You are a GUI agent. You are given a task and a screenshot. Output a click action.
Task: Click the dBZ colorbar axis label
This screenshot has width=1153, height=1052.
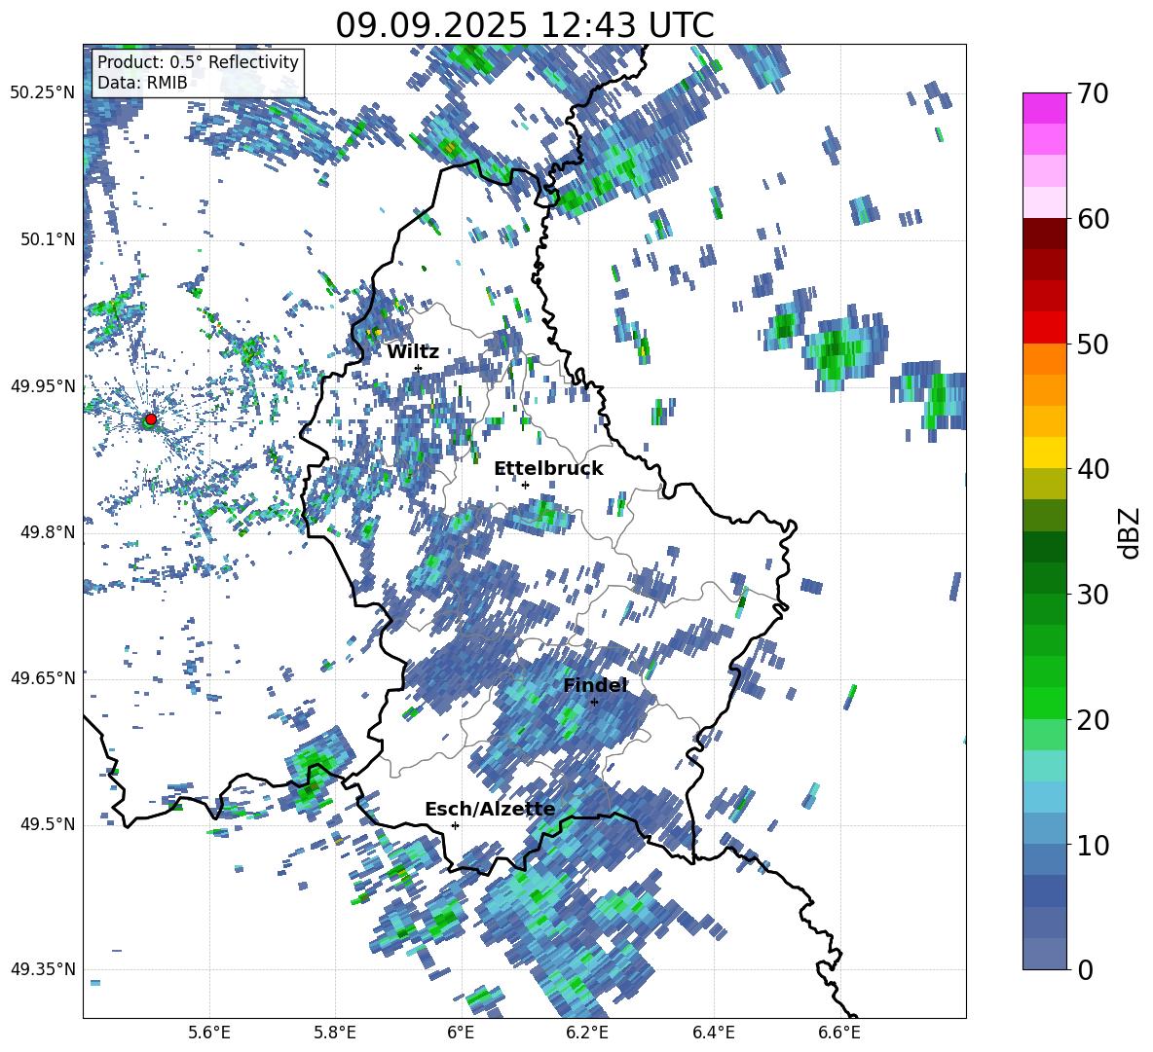(1131, 532)
